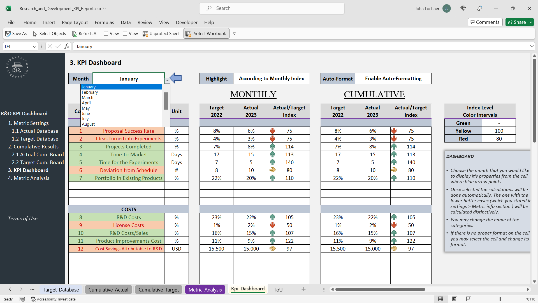Switch to Page Break Preview in status bar
538x303 pixels.
point(469,299)
